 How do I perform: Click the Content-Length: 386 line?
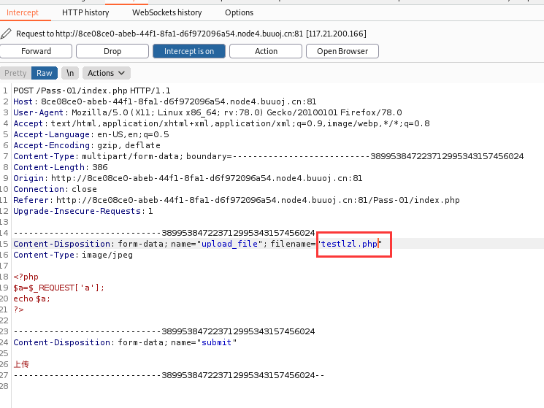coord(61,167)
